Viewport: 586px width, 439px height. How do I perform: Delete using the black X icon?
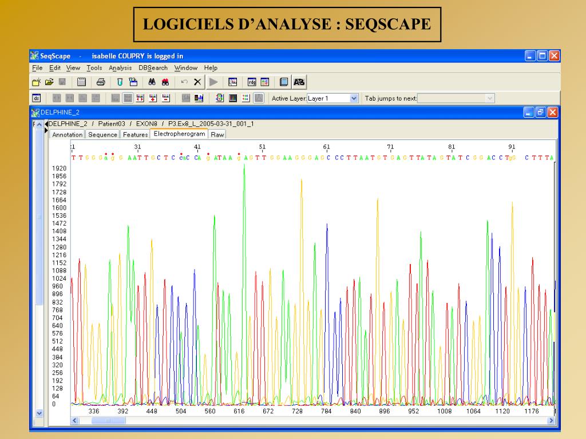197,82
